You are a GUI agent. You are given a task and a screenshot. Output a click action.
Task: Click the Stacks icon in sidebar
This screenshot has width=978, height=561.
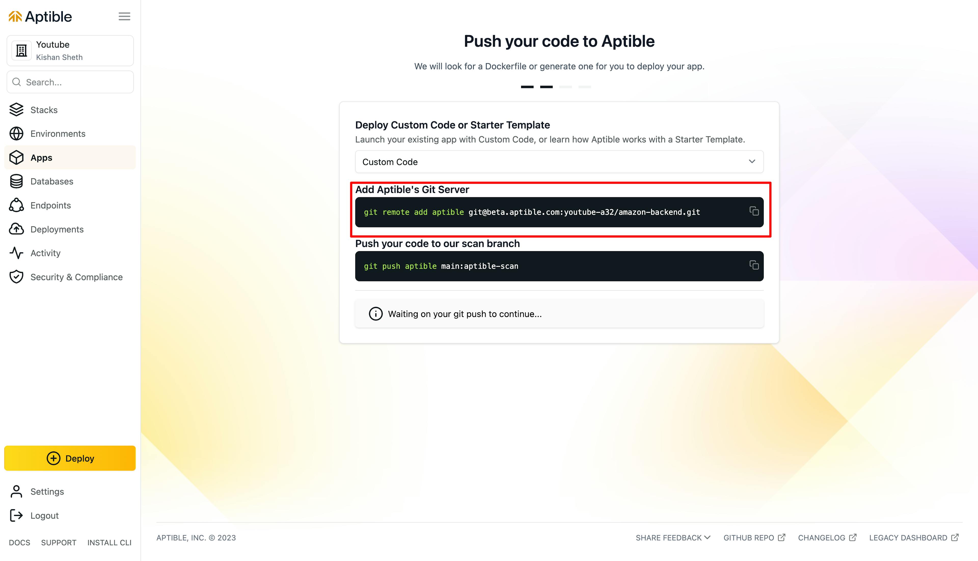click(17, 109)
